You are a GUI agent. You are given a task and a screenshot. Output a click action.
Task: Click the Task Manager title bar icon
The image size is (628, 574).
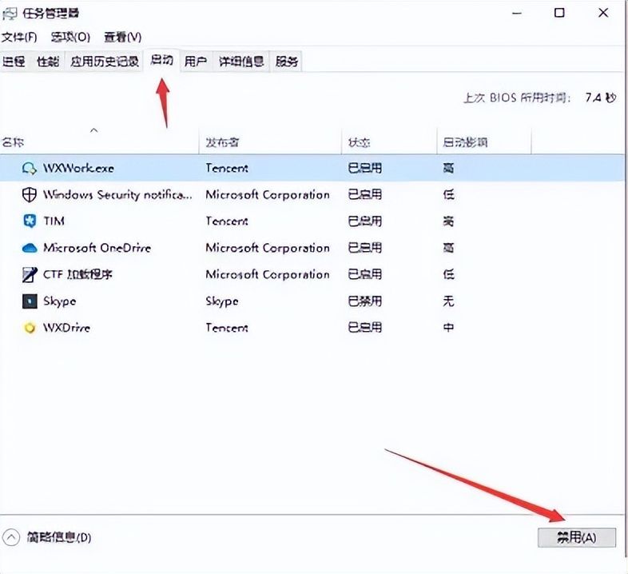[10, 14]
